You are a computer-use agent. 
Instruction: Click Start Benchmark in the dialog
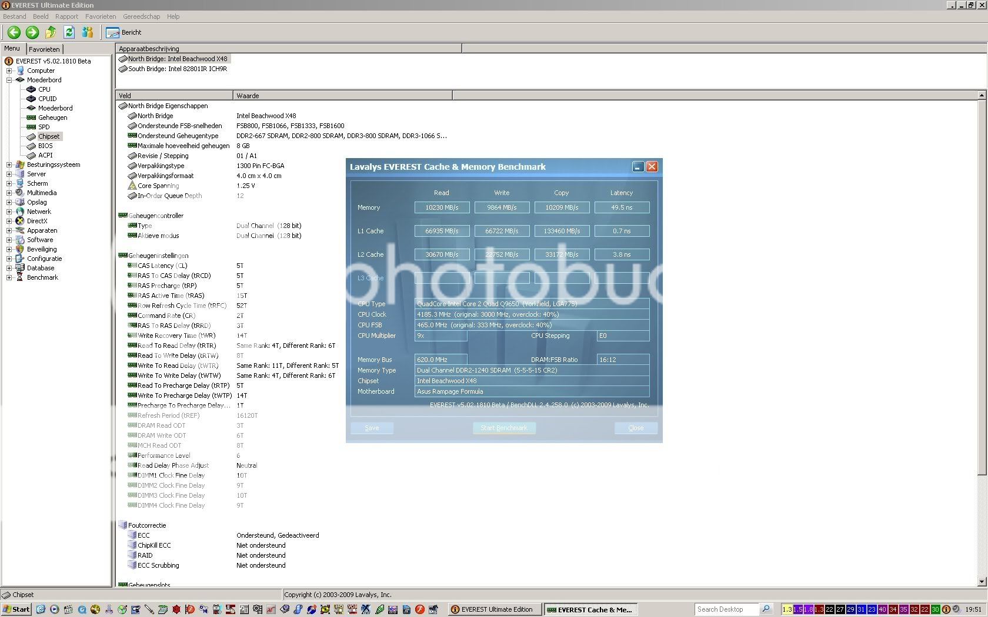[x=504, y=428]
